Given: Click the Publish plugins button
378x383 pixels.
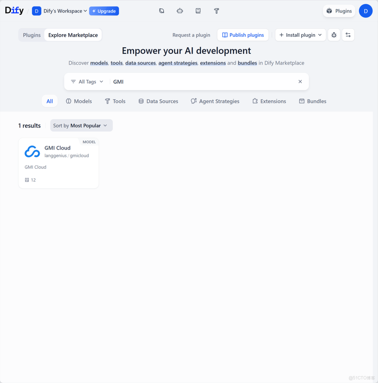Looking at the screenshot, I should pyautogui.click(x=243, y=35).
